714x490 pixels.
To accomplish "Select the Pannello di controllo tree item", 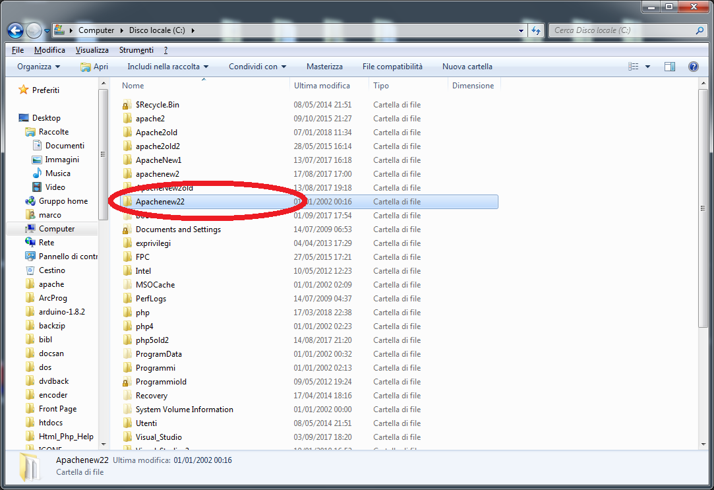I will (x=67, y=257).
